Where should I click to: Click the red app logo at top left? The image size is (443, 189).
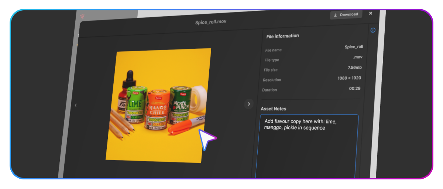pos(82,16)
